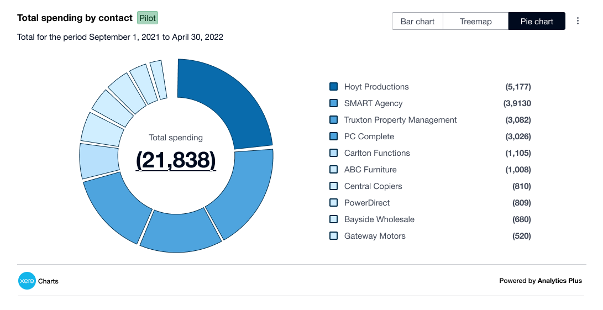Screen dimensions: 603x310
Task: Switch to the Bar chart view
Action: (418, 22)
